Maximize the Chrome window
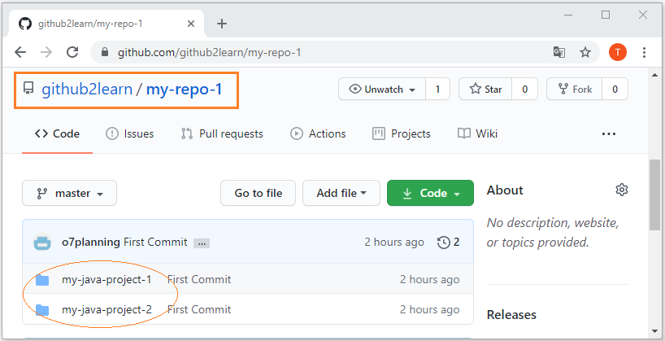665x341 pixels. (x=606, y=15)
